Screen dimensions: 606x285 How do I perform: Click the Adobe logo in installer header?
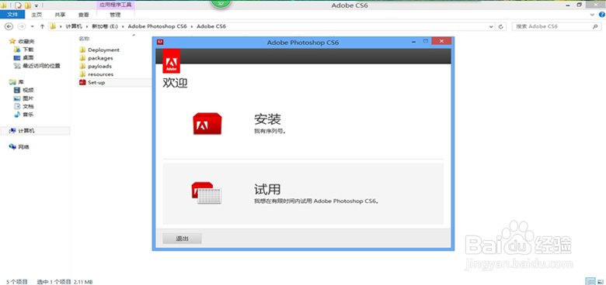(171, 61)
